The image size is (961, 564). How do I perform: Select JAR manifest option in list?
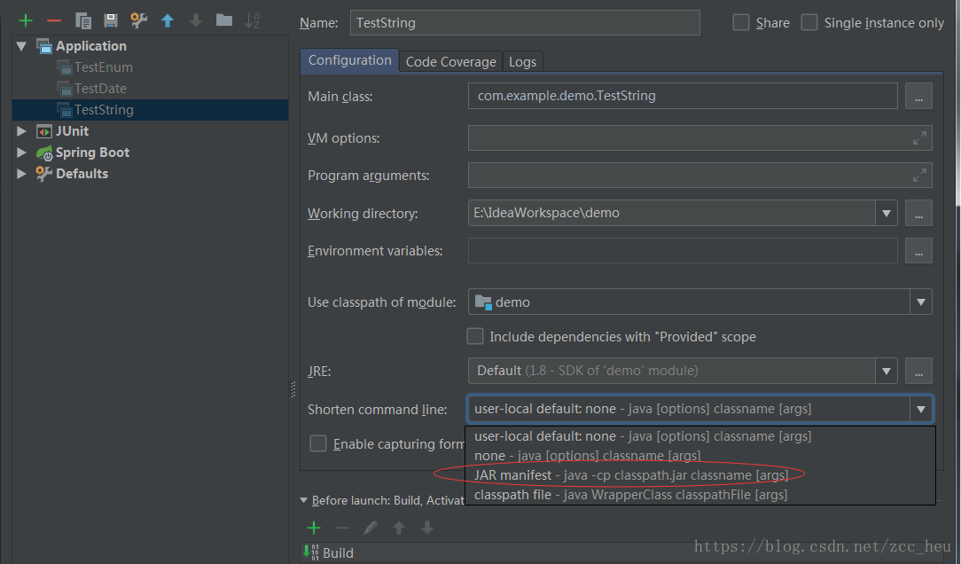(x=630, y=475)
